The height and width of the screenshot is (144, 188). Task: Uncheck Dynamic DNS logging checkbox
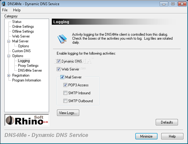tap(59, 61)
